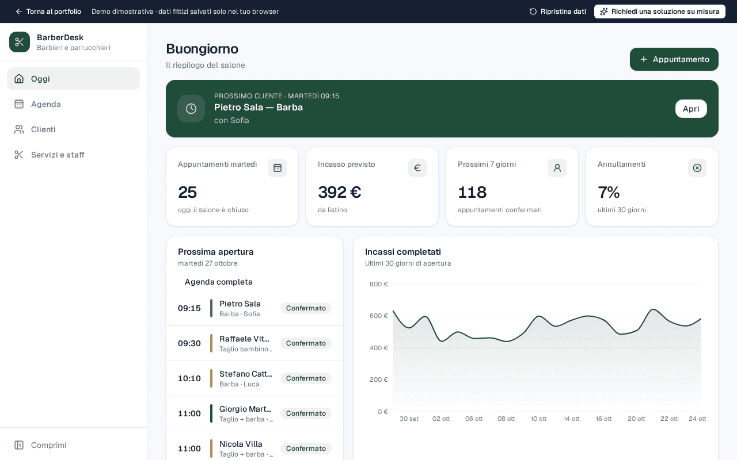Click the back arrow icon for Torna al portfolio
This screenshot has width=737, height=460.
[18, 11]
